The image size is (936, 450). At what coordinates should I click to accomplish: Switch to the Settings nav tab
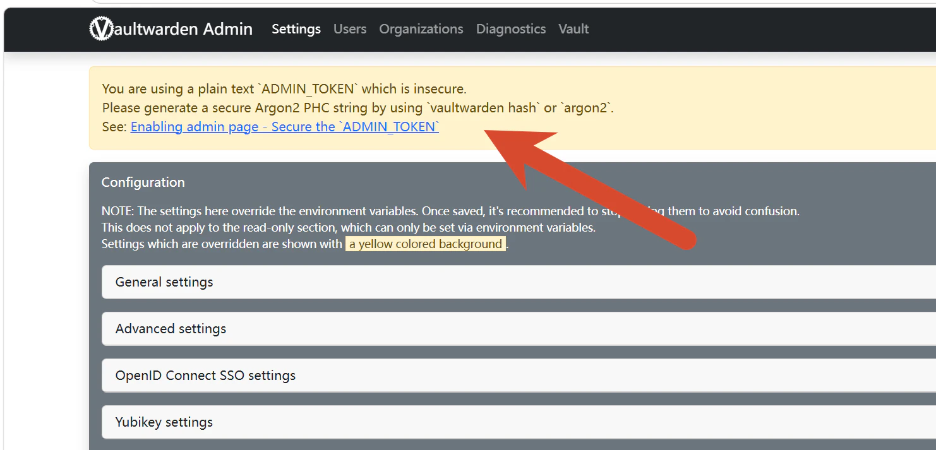click(296, 29)
